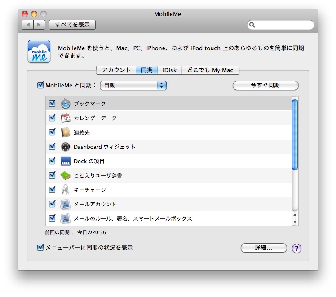The height and width of the screenshot is (297, 336).
Task: Toggle メニューバーに同期の状況を表示 checkbox
Action: (40, 247)
